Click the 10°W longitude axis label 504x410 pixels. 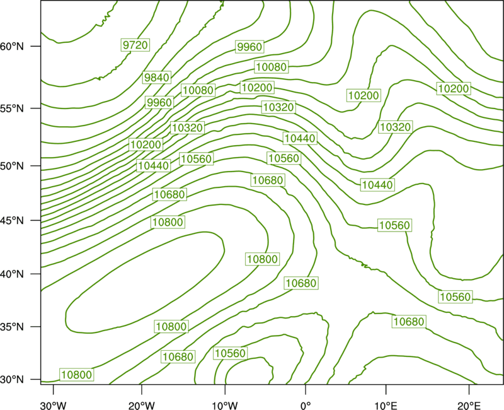tap(225, 406)
